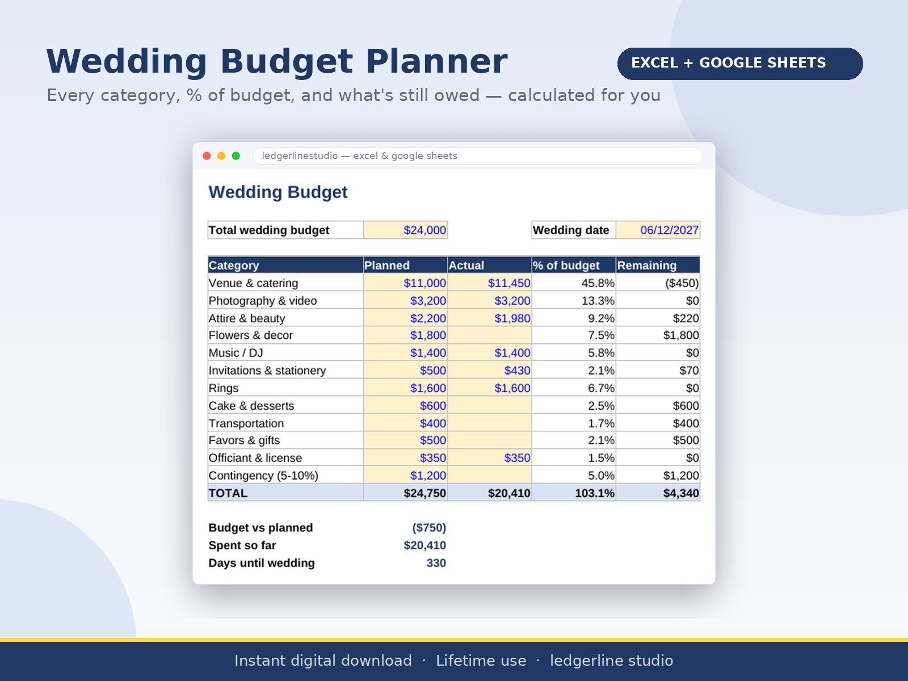The image size is (908, 681).
Task: Click the $600 planned cake cell
Action: [x=406, y=405]
